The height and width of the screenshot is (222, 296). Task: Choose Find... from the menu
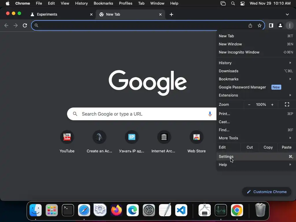(256, 130)
